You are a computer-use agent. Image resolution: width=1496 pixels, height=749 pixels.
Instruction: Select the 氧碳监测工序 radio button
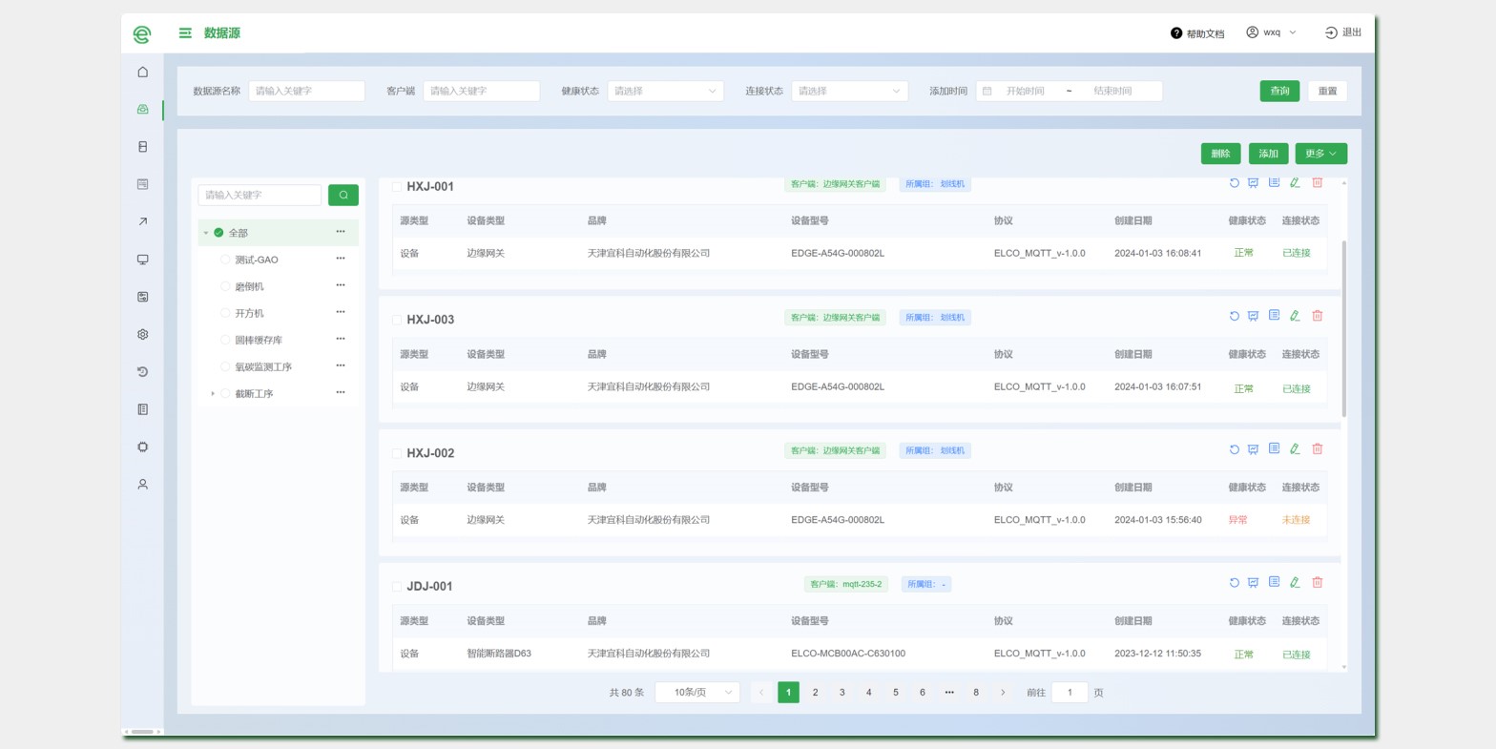tap(225, 366)
